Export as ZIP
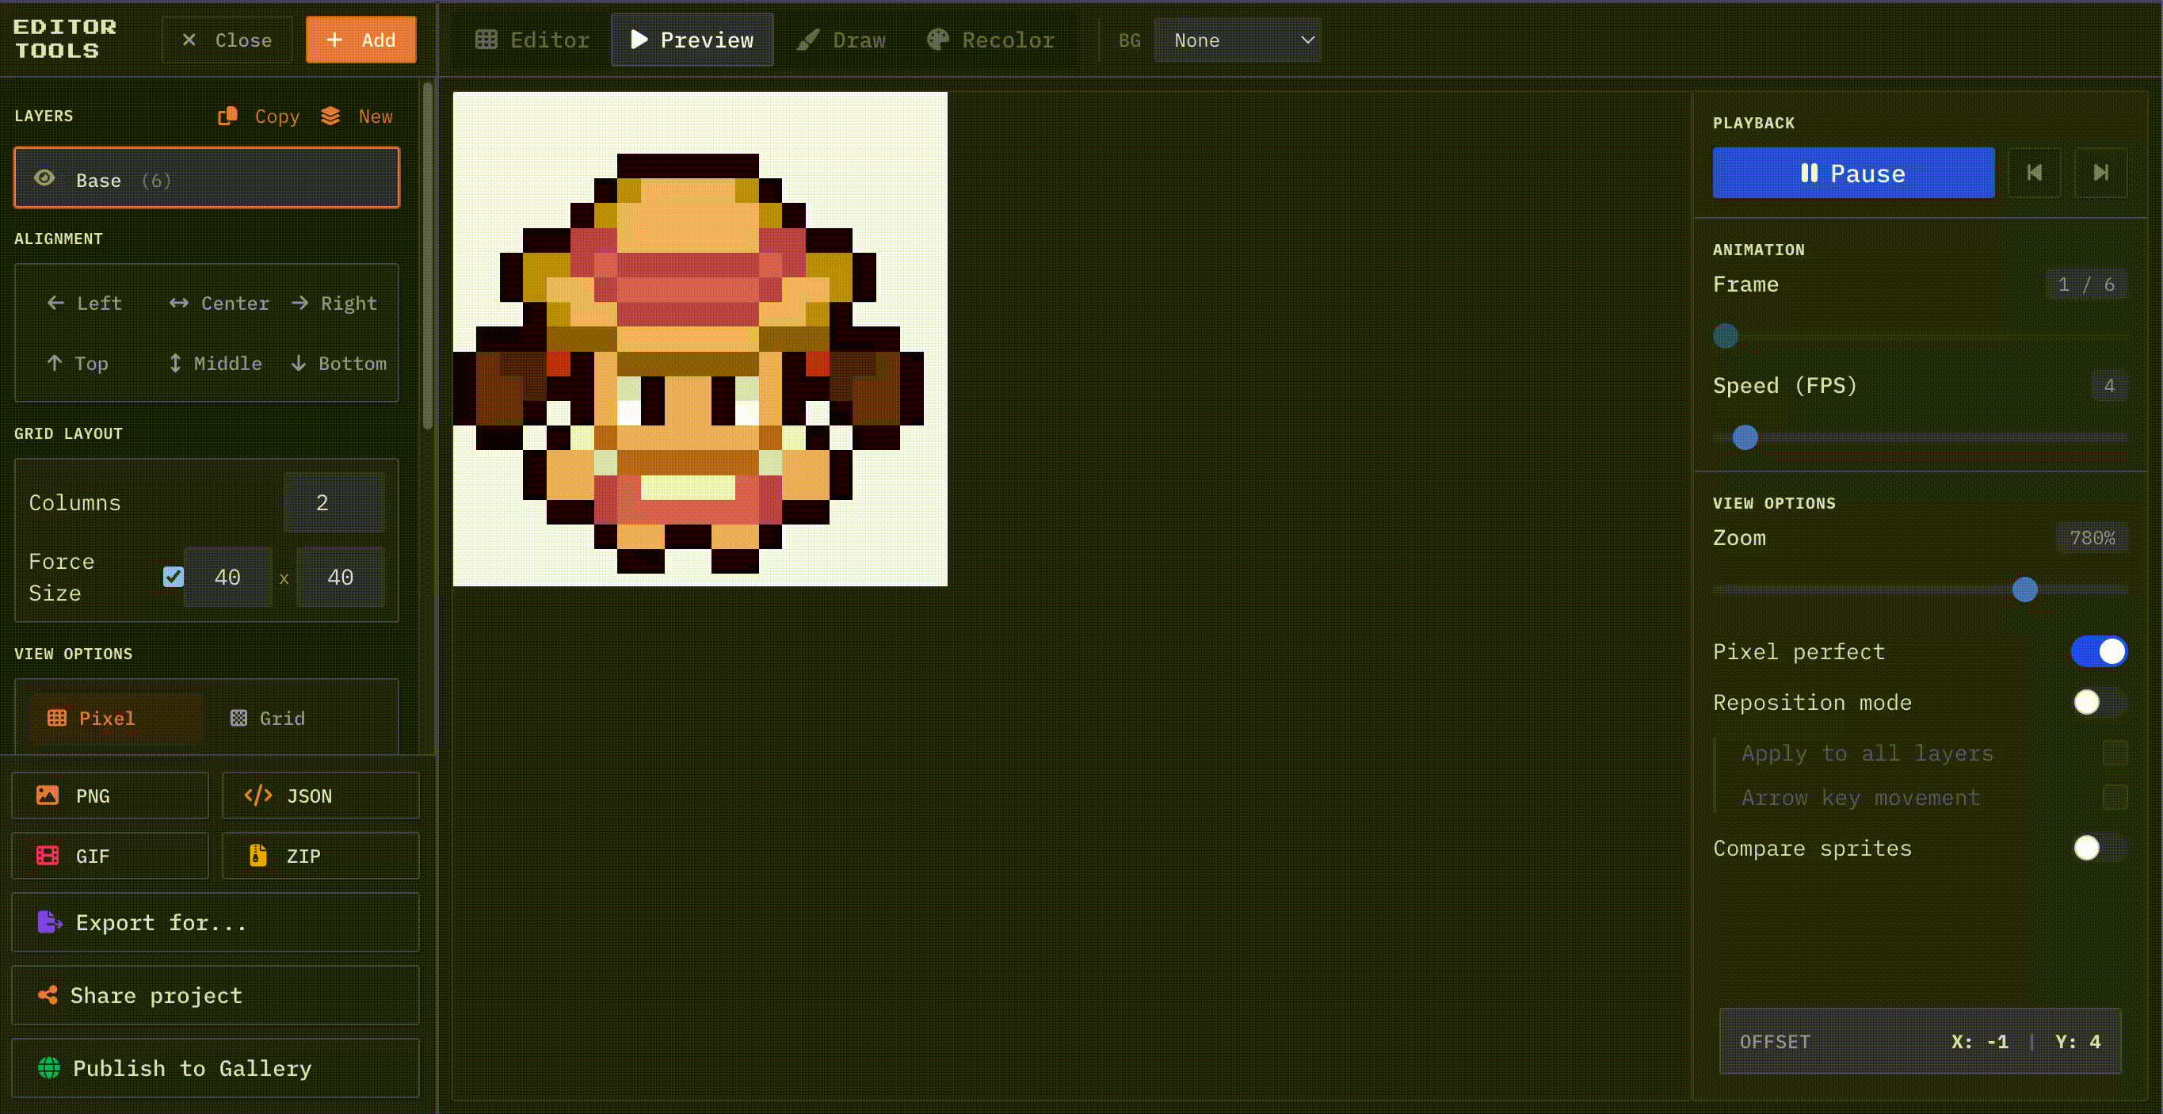The width and height of the screenshot is (2163, 1114). click(320, 856)
